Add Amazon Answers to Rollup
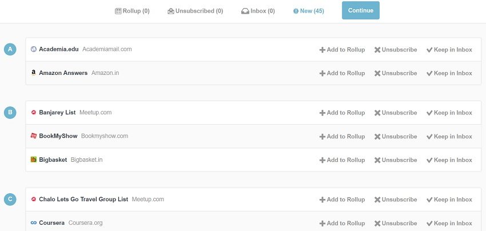Image resolution: width=486 pixels, height=231 pixels. tap(342, 73)
